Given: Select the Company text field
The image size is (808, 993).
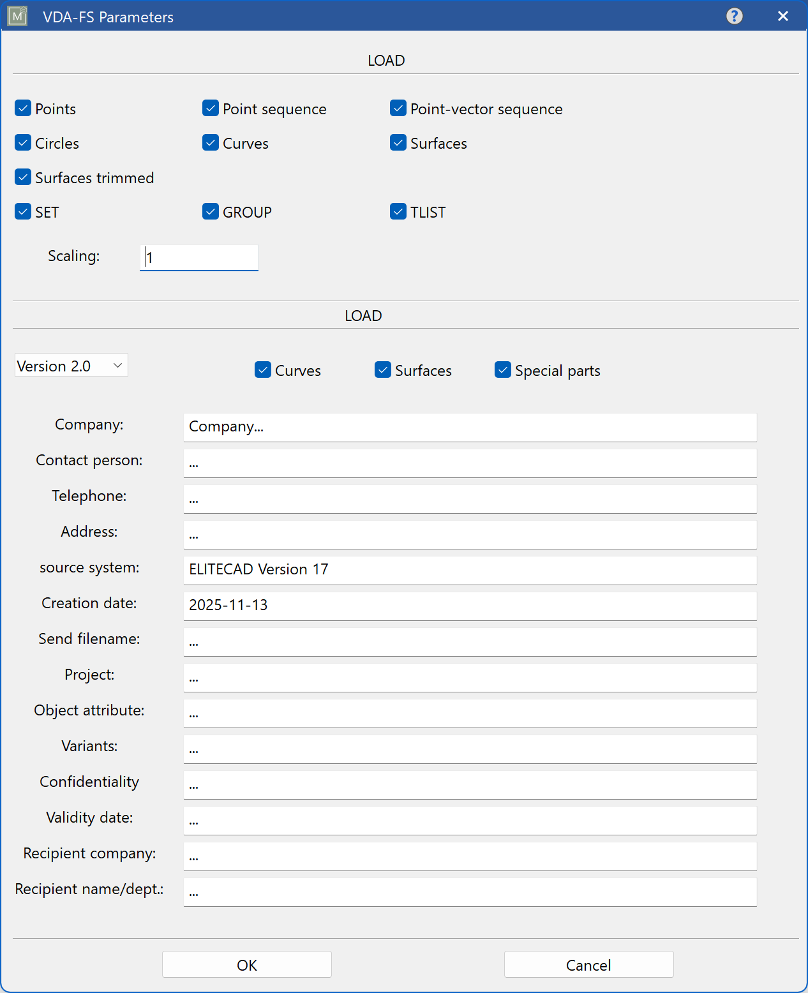Looking at the screenshot, I should (470, 427).
